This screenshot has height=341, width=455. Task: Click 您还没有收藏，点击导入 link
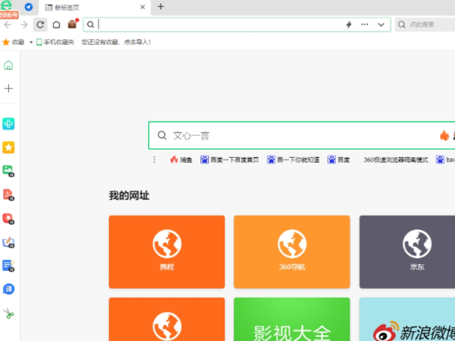pos(116,42)
